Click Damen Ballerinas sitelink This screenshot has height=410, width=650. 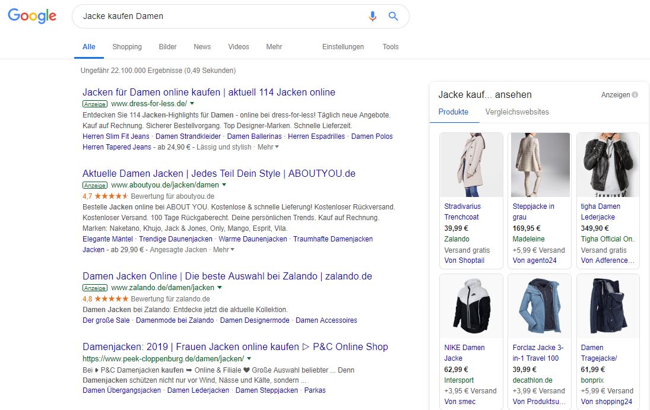click(x=254, y=136)
